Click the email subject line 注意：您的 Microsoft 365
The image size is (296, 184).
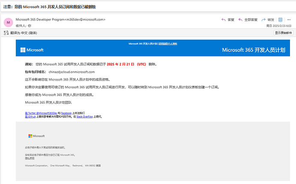click(x=50, y=7)
